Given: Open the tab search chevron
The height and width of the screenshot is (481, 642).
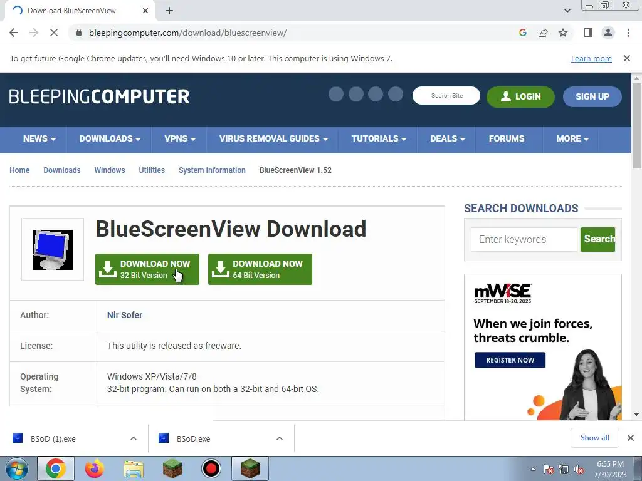Looking at the screenshot, I should tap(567, 11).
